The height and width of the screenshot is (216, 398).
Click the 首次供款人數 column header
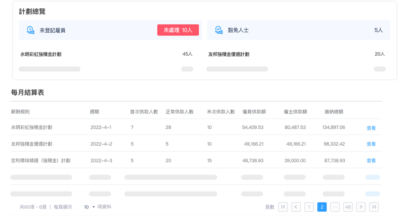[x=144, y=112]
